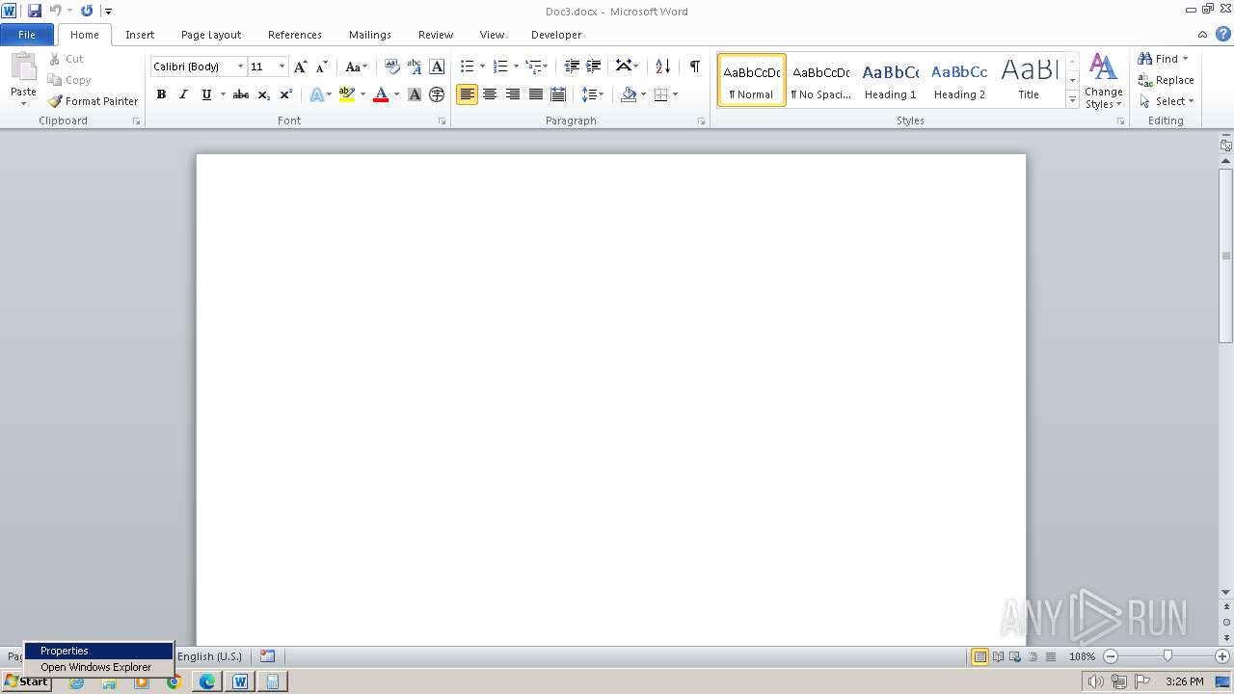
Task: Toggle Align Text Right
Action: 512,94
